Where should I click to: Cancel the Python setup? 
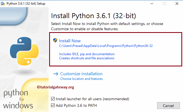click(168, 106)
